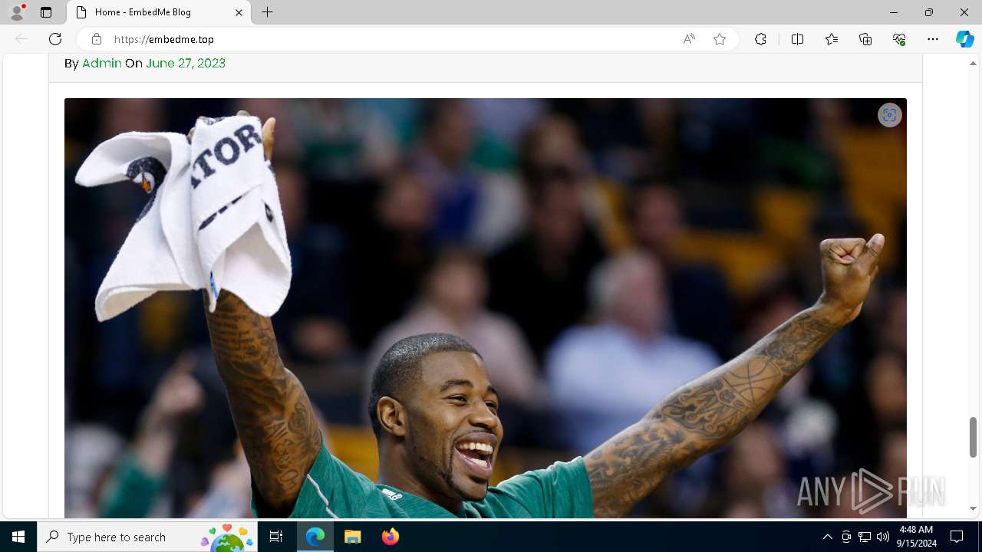The height and width of the screenshot is (552, 982).
Task: Open a new browser tab
Action: point(268,12)
